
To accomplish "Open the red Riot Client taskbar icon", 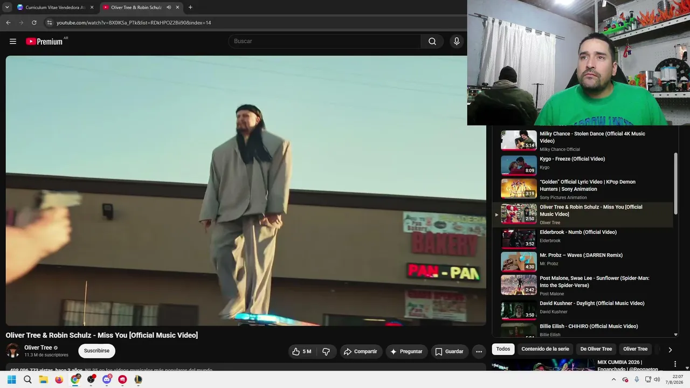I will pyautogui.click(x=122, y=379).
